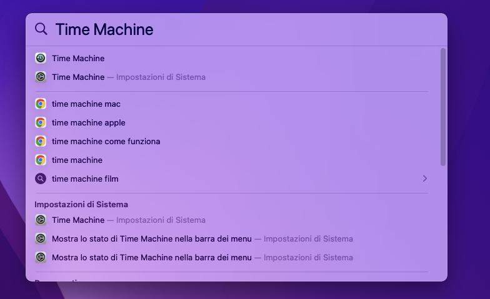490x299 pixels.
Task: Select the 'time machine film' search suggestion
Action: point(85,179)
